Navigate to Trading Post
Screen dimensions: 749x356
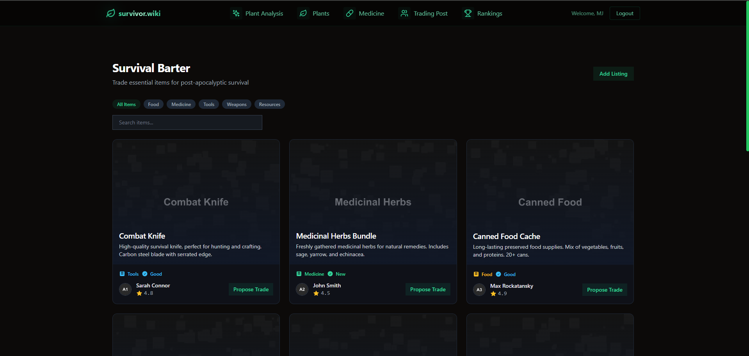coord(423,13)
